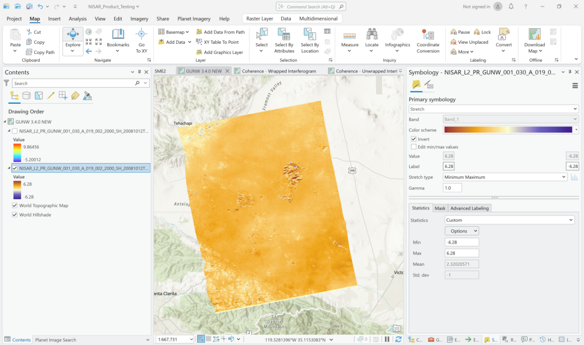The image size is (584, 345).
Task: Enable Edit min/max values checkbox
Action: point(414,147)
